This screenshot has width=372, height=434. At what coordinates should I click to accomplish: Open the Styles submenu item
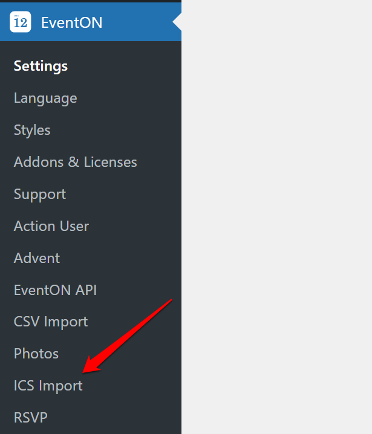point(32,130)
